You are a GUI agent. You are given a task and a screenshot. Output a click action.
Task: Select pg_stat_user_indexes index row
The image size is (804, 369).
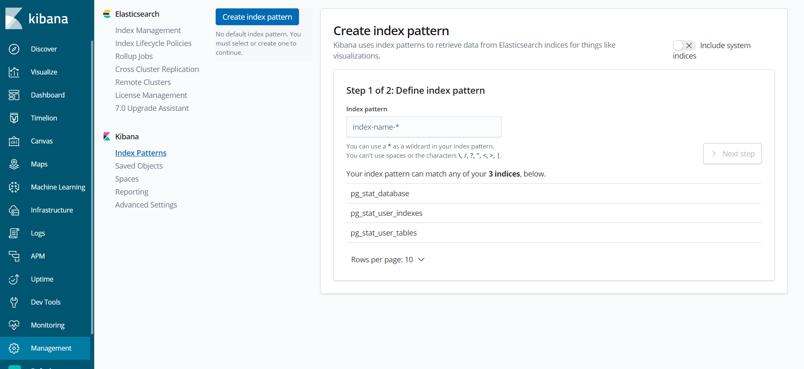pyautogui.click(x=554, y=213)
